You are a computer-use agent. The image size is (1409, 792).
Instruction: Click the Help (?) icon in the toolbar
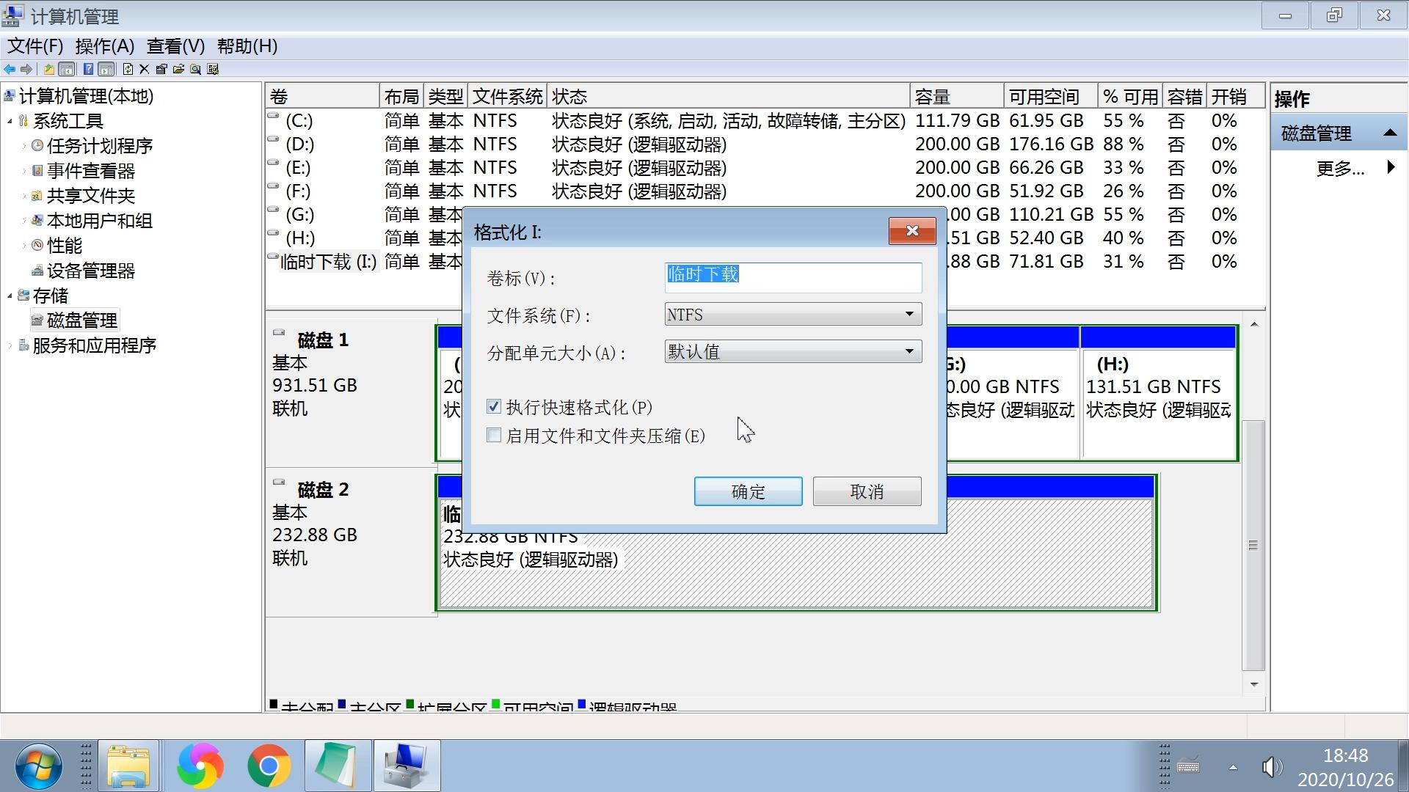point(89,69)
